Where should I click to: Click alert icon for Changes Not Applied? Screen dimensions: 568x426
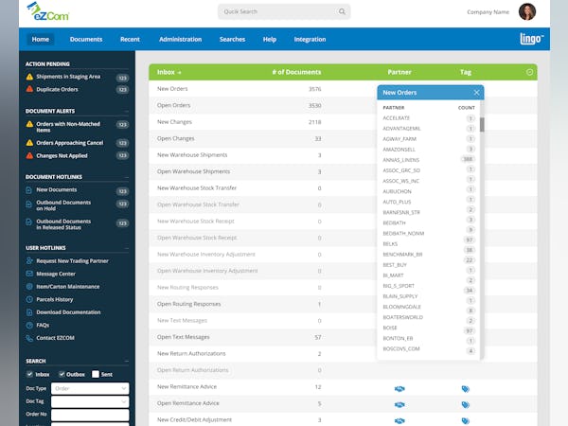(29, 156)
